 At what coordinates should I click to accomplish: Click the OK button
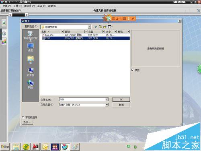(121, 99)
